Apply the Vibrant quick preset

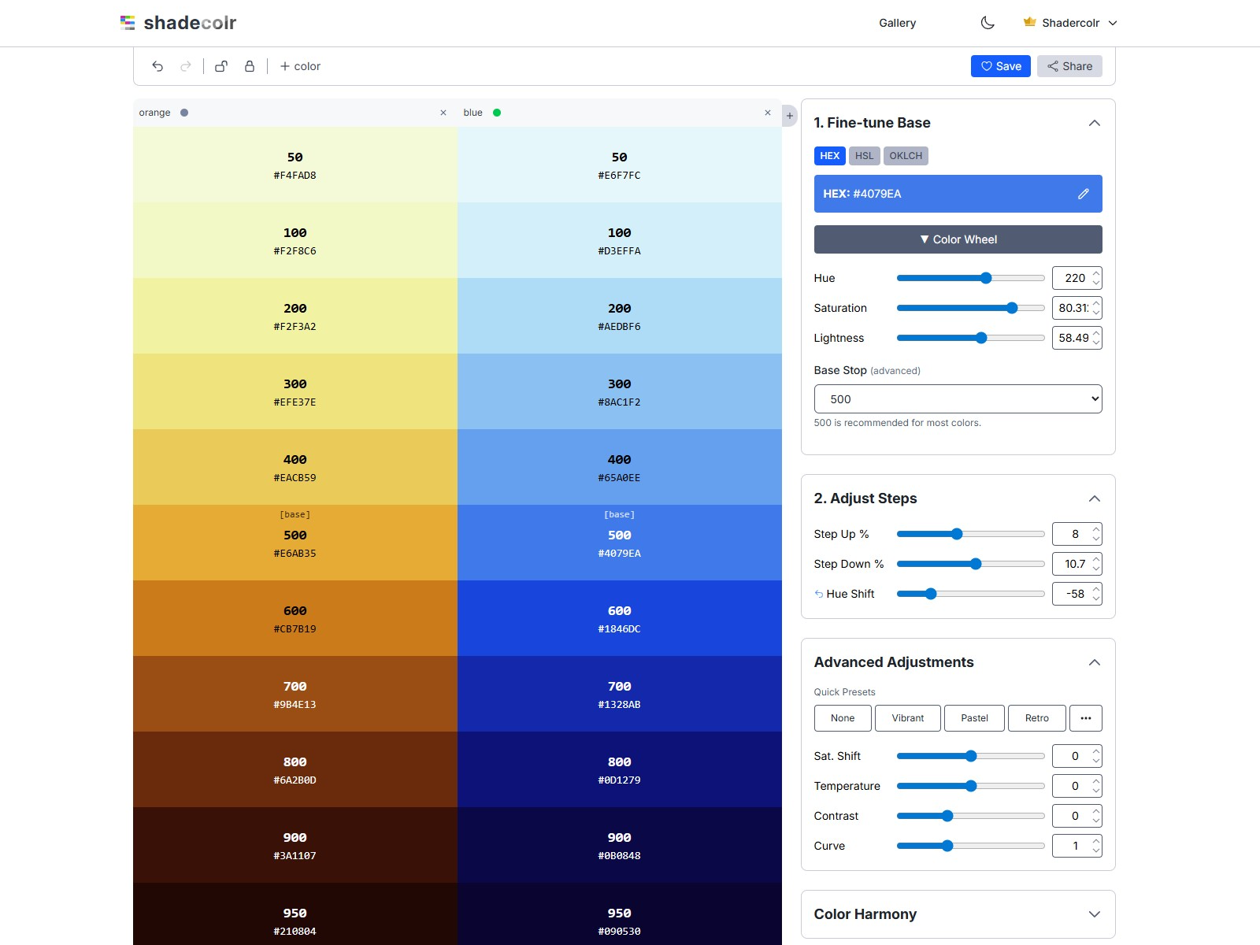tap(907, 718)
